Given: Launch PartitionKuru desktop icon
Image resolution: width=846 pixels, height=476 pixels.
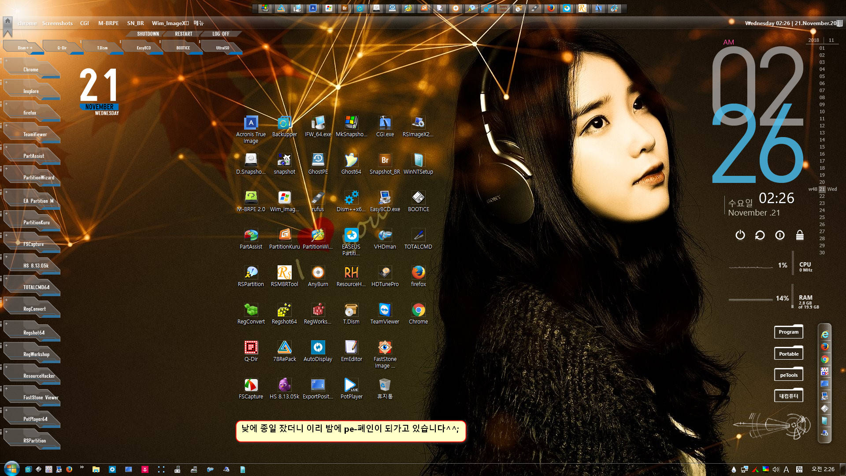Looking at the screenshot, I should point(284,239).
